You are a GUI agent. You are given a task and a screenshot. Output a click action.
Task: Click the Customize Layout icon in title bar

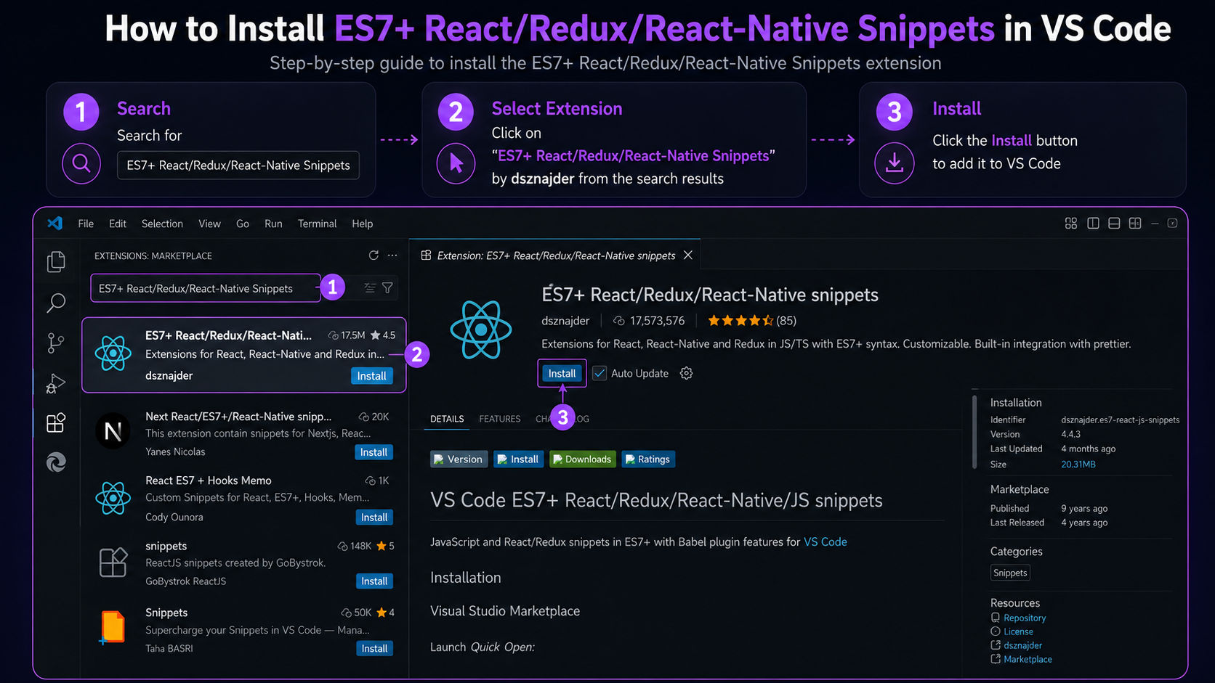[x=1071, y=224]
